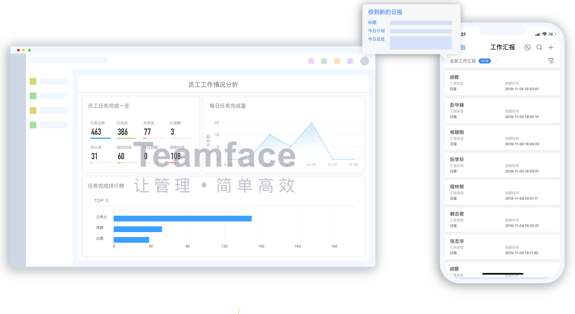Open 杨联刚 daily report entry
The height and width of the screenshot is (314, 575).
[x=502, y=138]
